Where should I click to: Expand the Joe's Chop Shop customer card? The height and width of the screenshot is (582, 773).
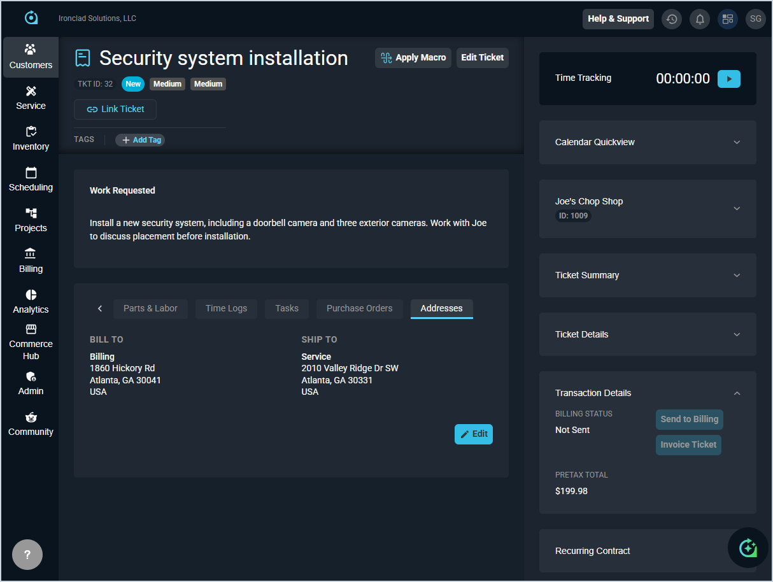tap(737, 208)
